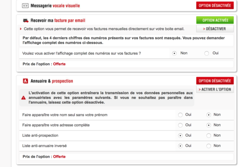
Task: Select Oui for Liste anti-prospection
Action: [180, 136]
